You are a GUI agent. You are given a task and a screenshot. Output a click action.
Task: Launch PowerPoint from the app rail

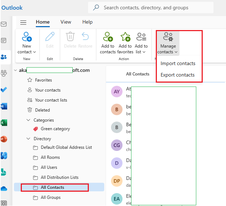pyautogui.click(x=4, y=139)
